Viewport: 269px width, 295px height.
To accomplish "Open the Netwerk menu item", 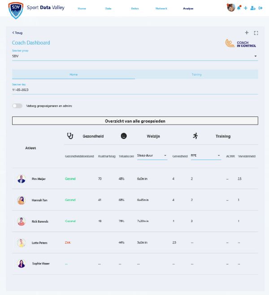I will 161,9.
